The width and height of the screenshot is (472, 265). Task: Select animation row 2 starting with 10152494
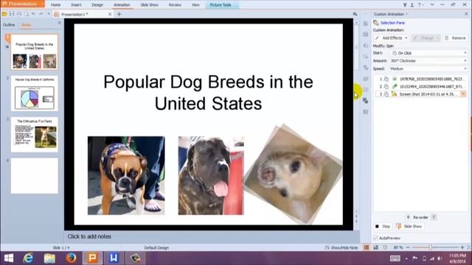pyautogui.click(x=421, y=87)
